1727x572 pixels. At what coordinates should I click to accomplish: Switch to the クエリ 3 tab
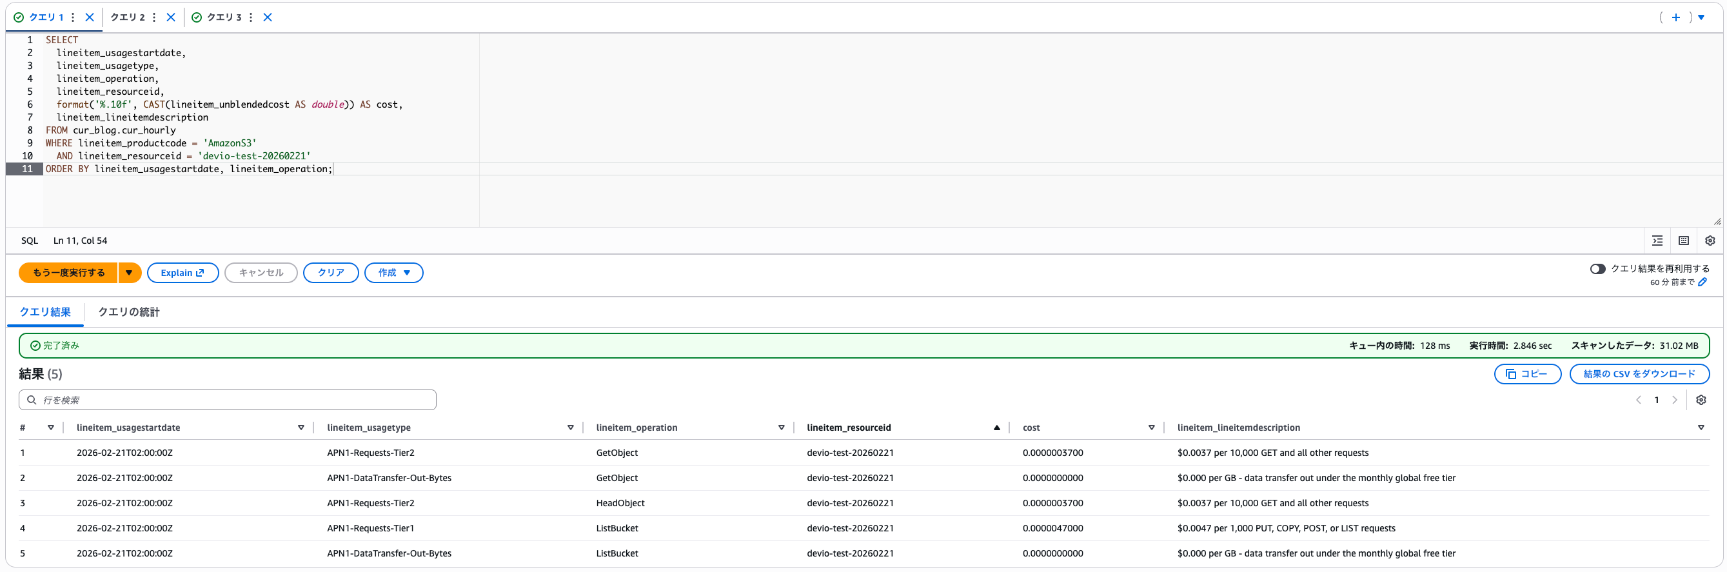pyautogui.click(x=223, y=17)
